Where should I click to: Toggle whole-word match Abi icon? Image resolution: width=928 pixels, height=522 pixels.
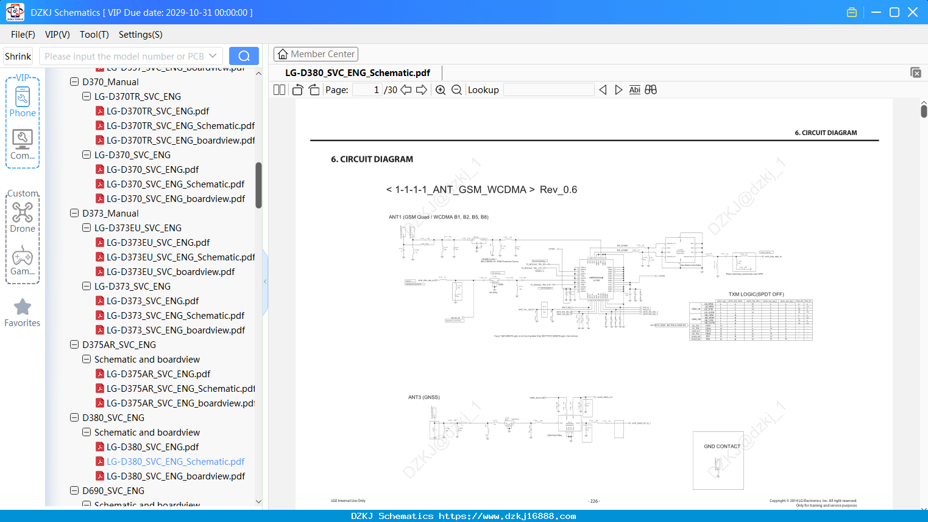click(x=634, y=89)
